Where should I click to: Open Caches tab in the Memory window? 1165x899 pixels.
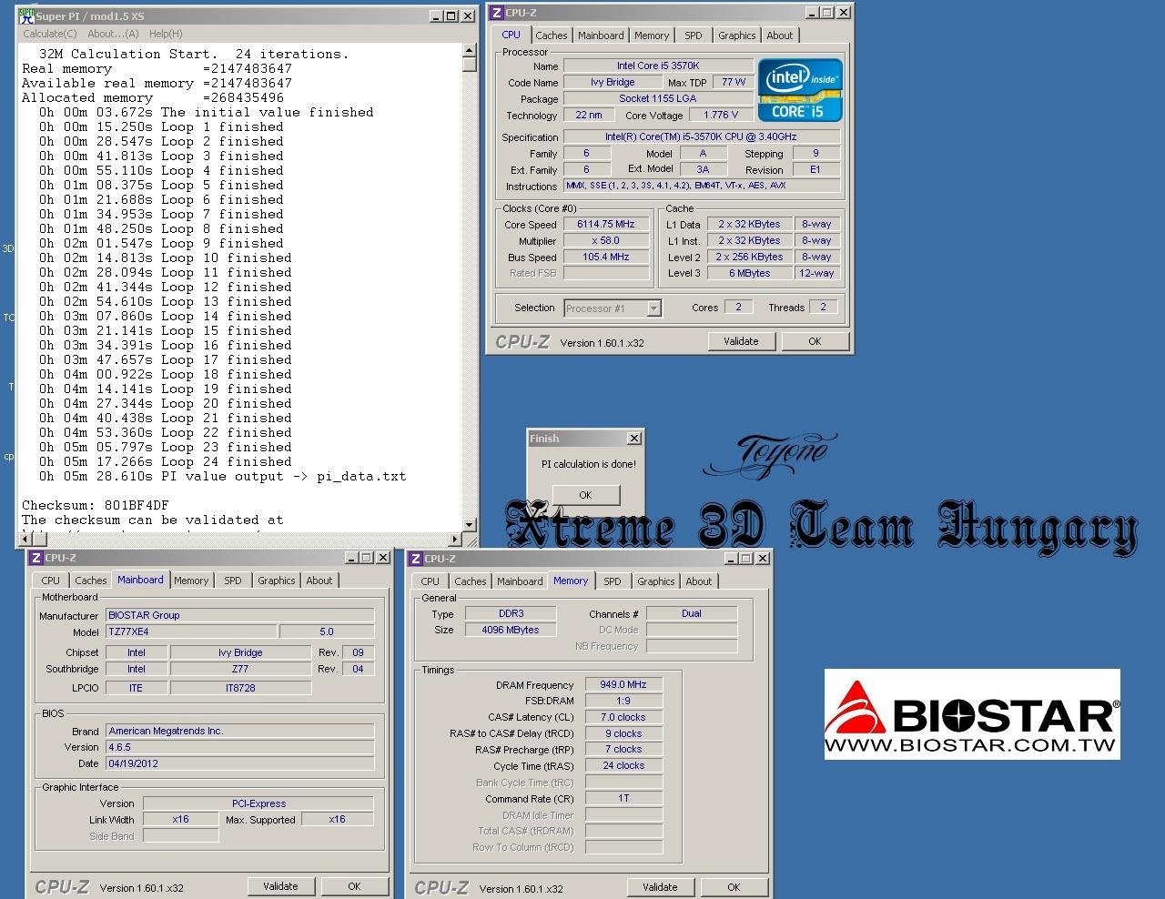pyautogui.click(x=470, y=581)
